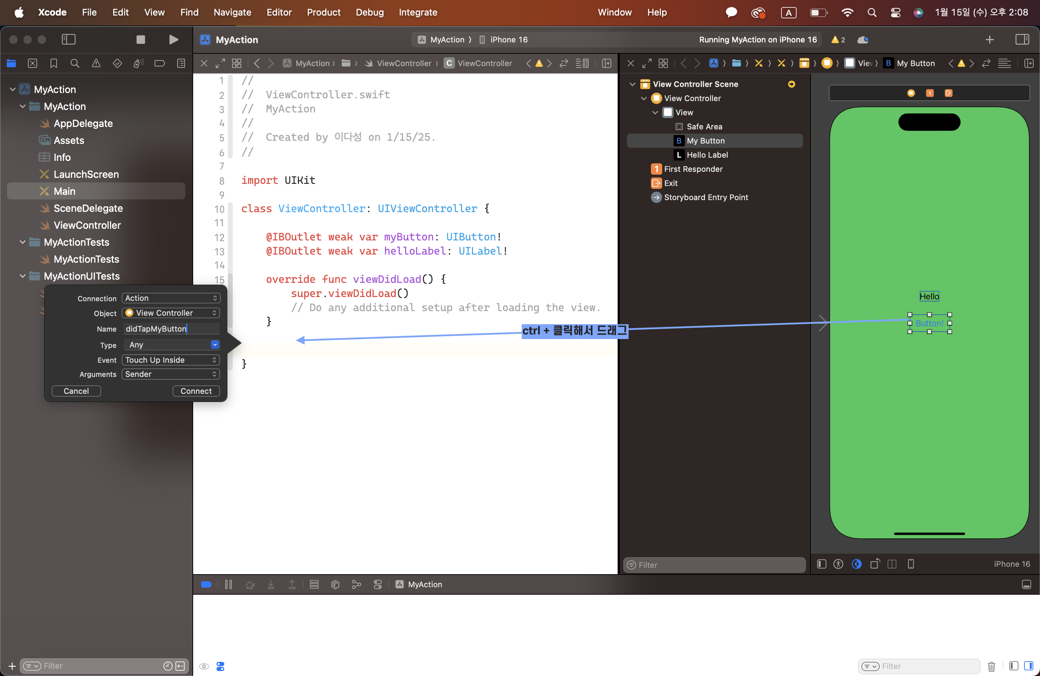Screen dimensions: 1040x676
Task: Click the Name field with didTapMyButton
Action: point(171,329)
